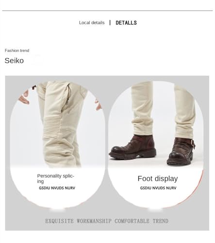Click the right boot with buckle strap
This screenshot has height=243, width=215.
pos(181,151)
